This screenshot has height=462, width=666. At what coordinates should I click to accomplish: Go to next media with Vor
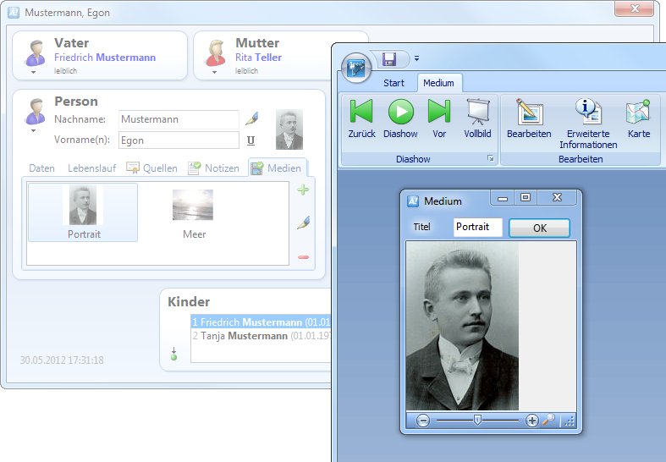(438, 112)
